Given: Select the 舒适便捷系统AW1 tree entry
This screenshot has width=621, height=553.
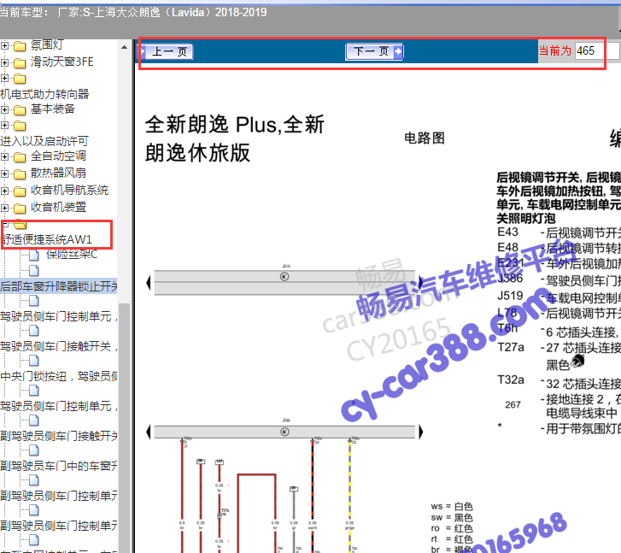Looking at the screenshot, I should (47, 239).
